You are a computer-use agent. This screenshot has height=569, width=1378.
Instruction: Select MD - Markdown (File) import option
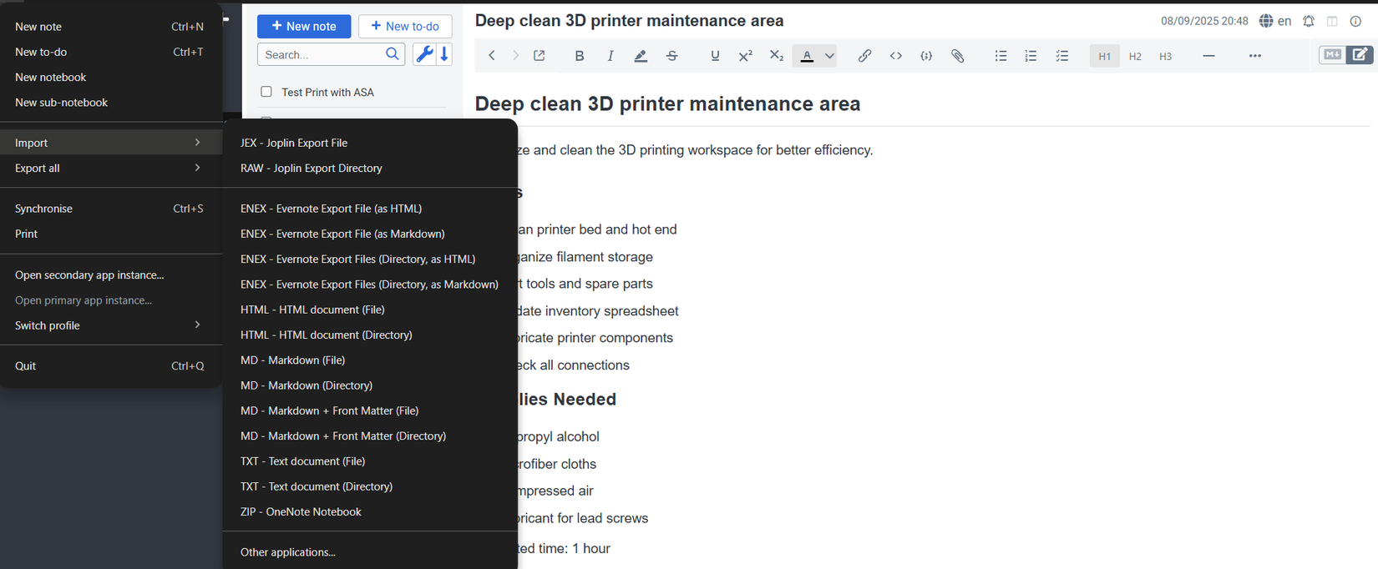[292, 360]
